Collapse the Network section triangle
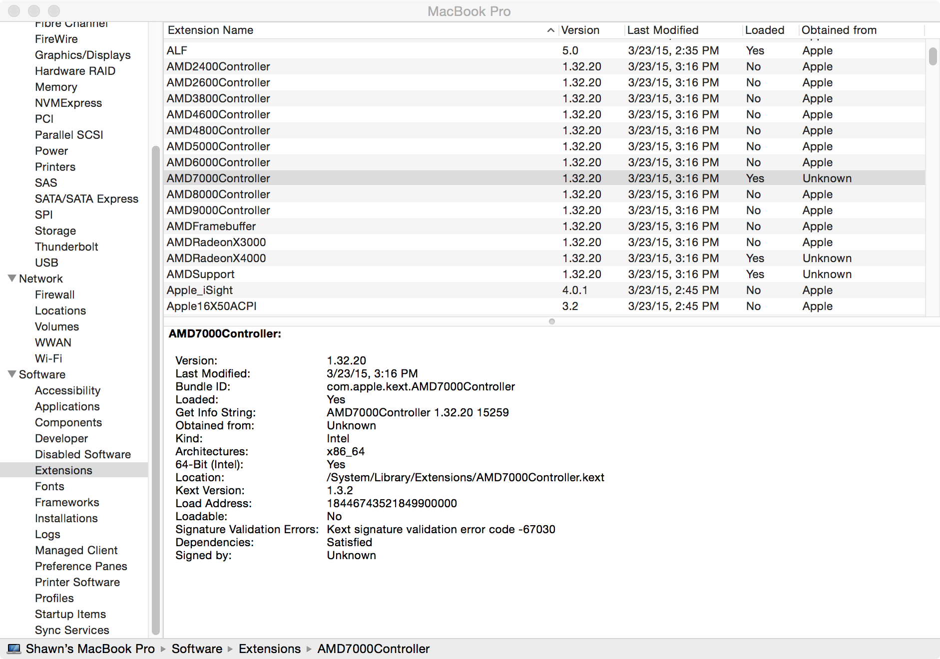 [x=12, y=278]
